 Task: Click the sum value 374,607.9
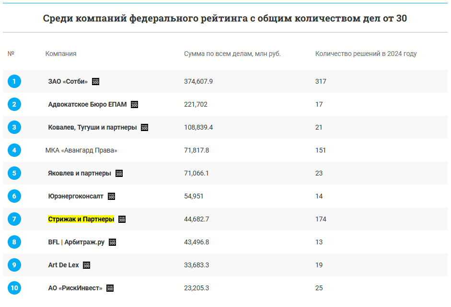(x=198, y=81)
